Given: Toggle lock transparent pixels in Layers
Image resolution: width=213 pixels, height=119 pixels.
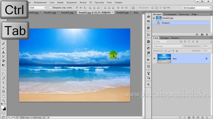Looking at the screenshot, I should click(x=166, y=51).
